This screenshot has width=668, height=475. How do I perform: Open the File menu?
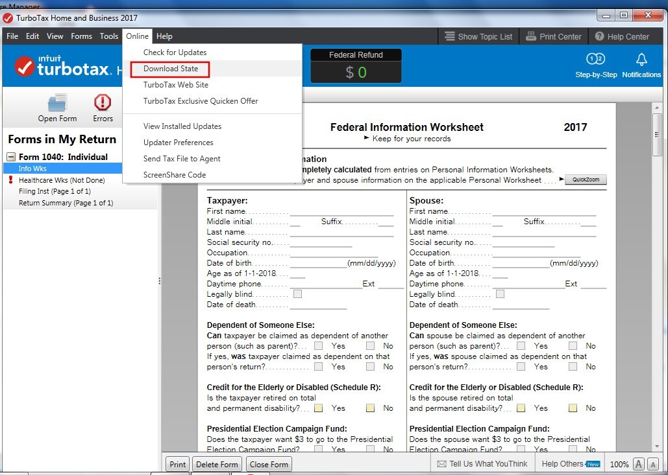point(12,36)
